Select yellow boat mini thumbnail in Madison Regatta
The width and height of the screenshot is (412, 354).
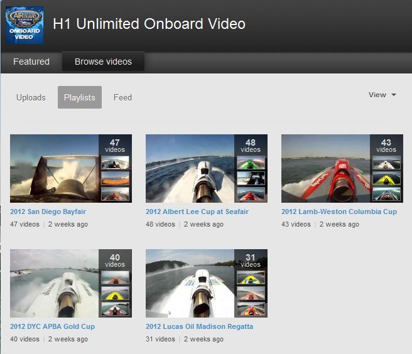pos(251,277)
